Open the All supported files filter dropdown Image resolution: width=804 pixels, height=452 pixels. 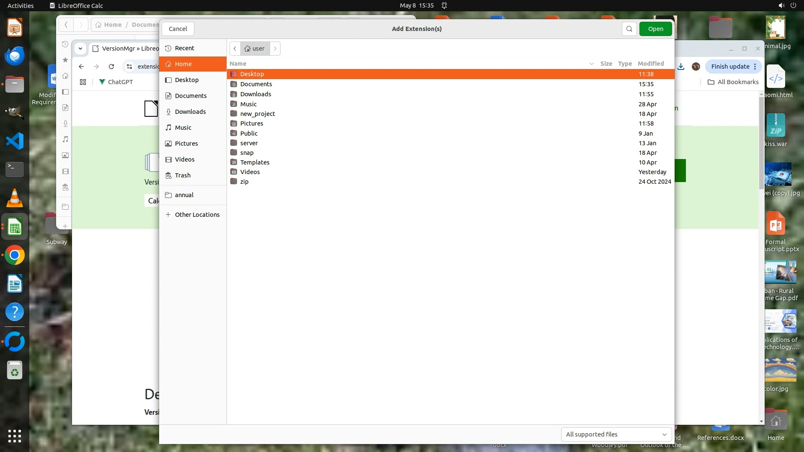(x=616, y=434)
